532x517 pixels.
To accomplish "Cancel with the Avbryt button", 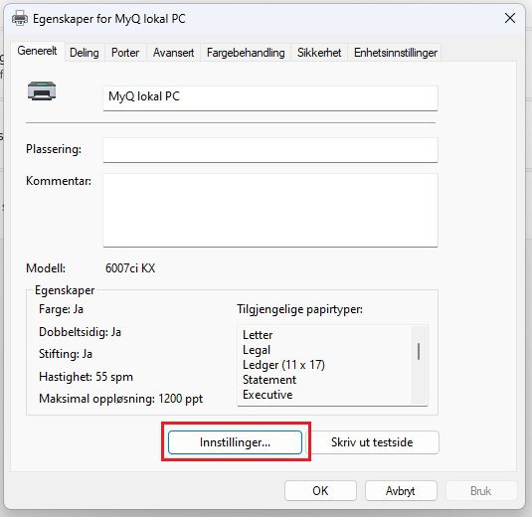I will coord(401,490).
